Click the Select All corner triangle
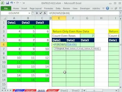The height and width of the screenshot is (92, 122). click(4, 18)
